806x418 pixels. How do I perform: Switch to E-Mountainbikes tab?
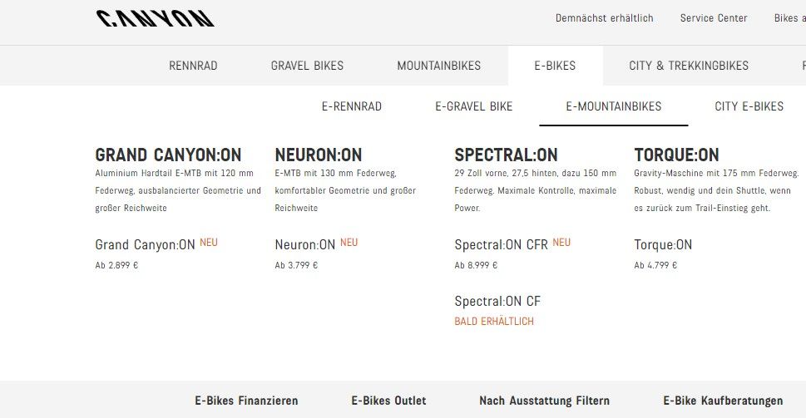pyautogui.click(x=614, y=106)
